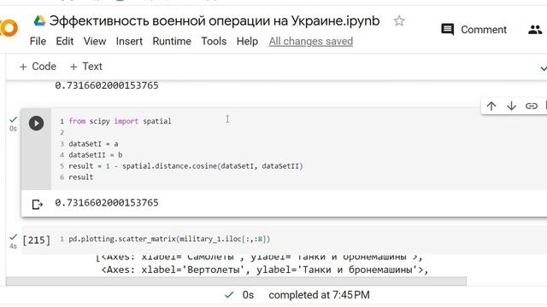The image size is (547, 307).
Task: Open the Runtime menu
Action: click(x=172, y=41)
